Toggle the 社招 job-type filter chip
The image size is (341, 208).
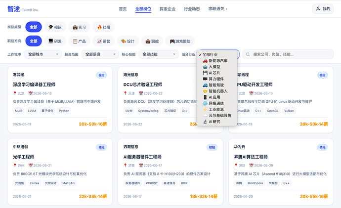103,27
